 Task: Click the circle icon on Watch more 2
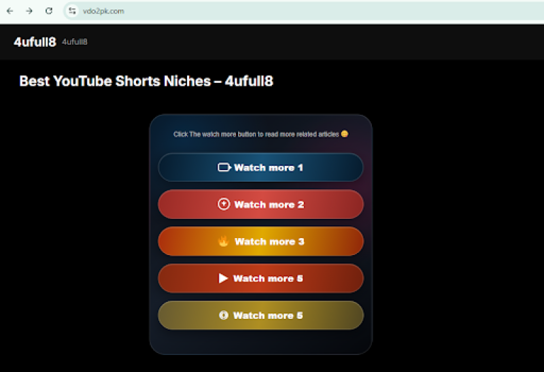tap(224, 204)
